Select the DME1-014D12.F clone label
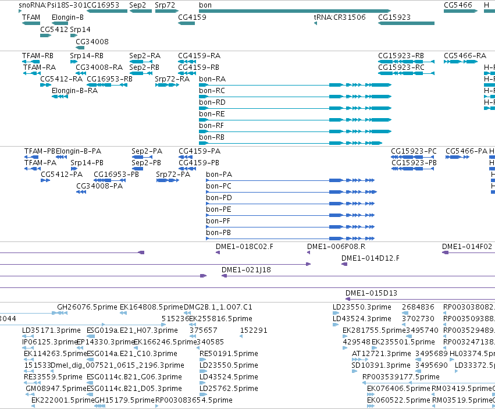Image resolution: width=495 pixels, height=409 pixels. [x=371, y=258]
